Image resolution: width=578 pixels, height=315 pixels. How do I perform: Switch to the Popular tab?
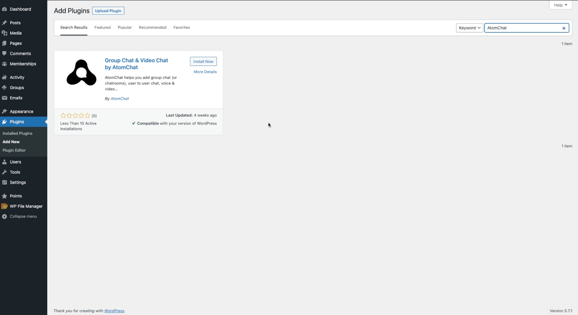coord(125,27)
